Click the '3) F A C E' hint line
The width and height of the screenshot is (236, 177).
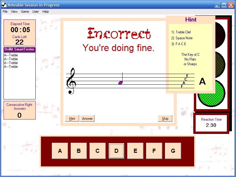(x=179, y=44)
